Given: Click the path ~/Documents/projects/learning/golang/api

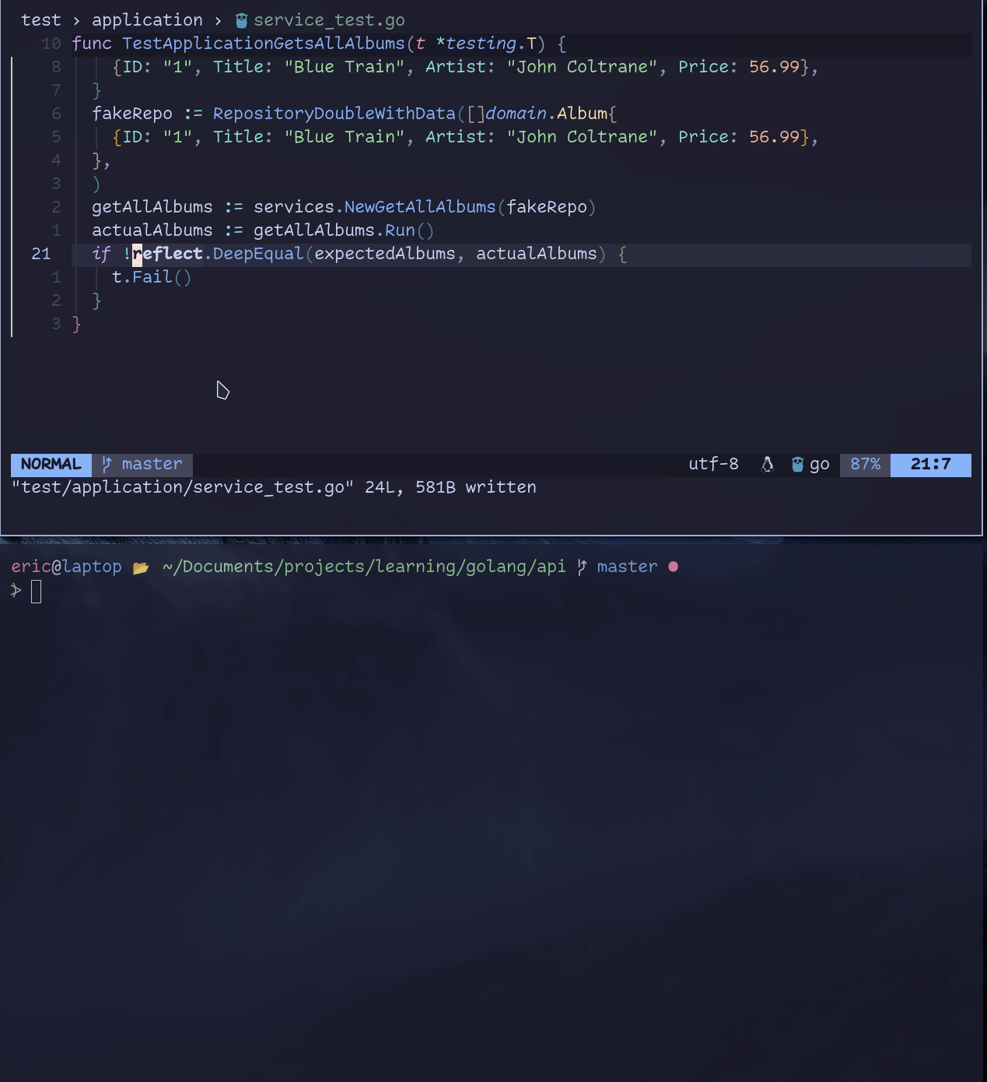Looking at the screenshot, I should [x=364, y=567].
